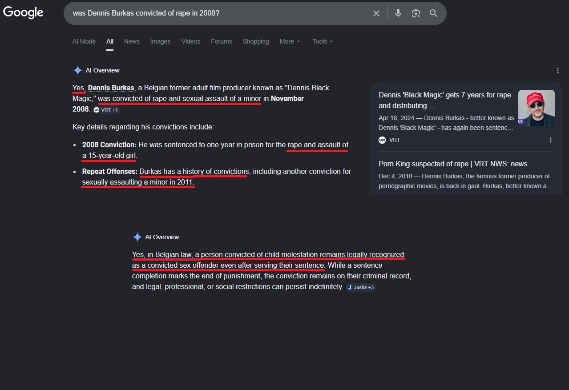The image size is (569, 390).
Task: Click the lower AI Overview sparkle icon
Action: 137,237
